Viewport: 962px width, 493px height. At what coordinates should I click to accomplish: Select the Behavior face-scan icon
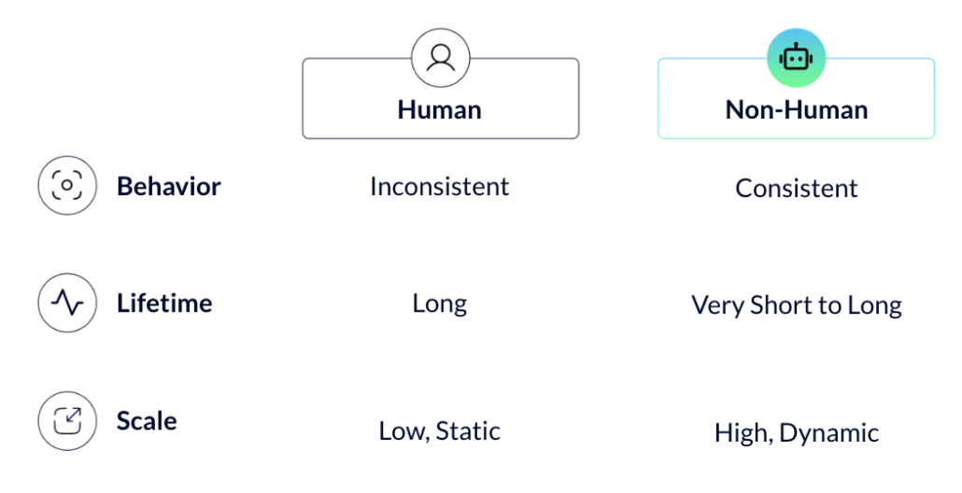67,185
